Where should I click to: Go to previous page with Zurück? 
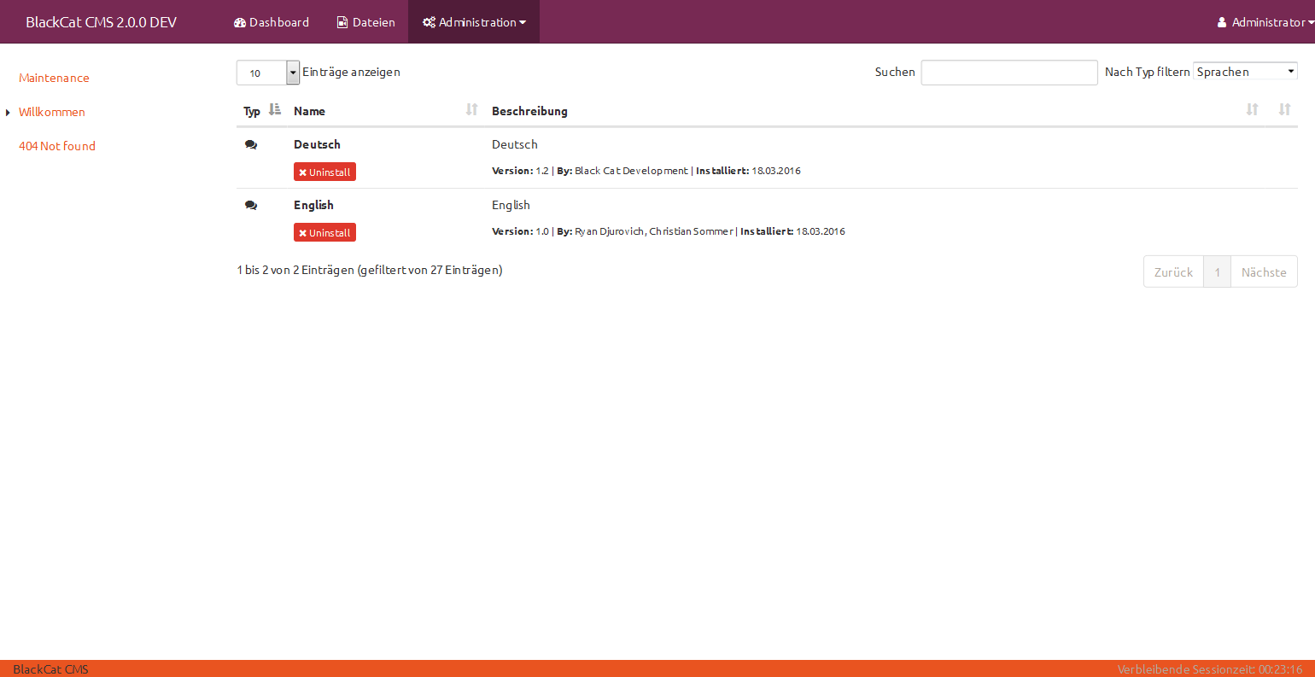[x=1173, y=272]
